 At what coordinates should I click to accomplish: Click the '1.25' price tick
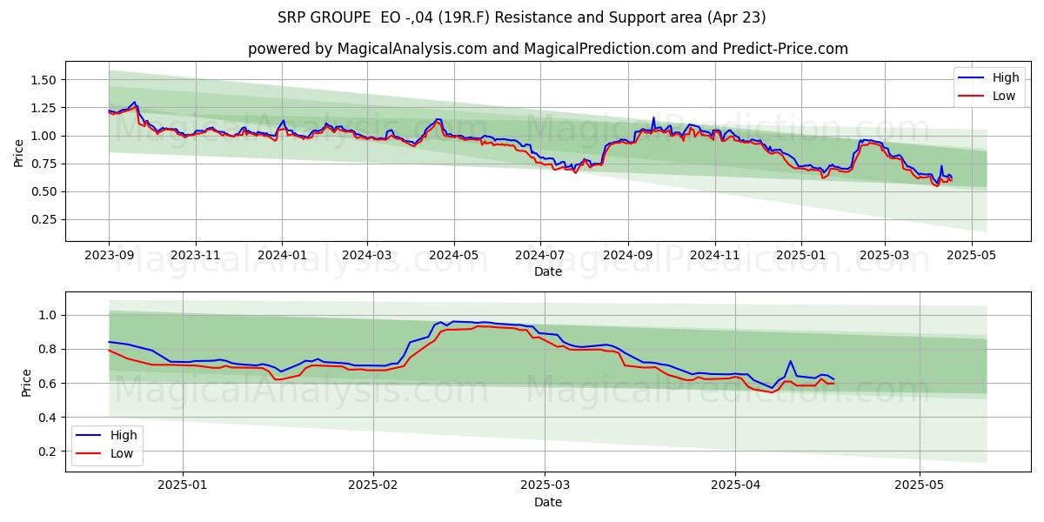44,108
